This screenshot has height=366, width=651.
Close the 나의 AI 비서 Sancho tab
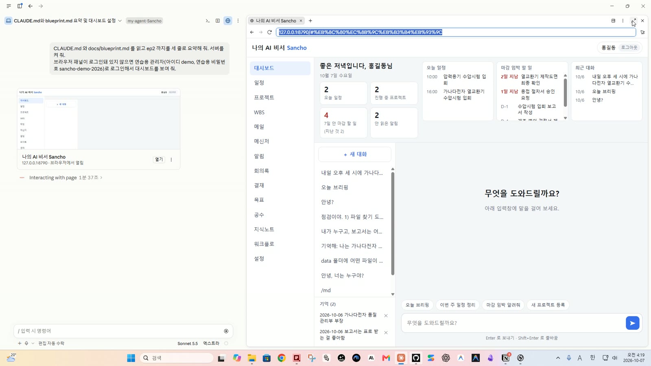301,21
